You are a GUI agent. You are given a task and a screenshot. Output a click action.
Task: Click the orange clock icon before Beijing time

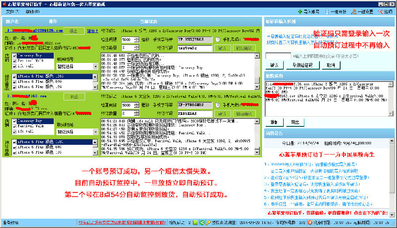(x=310, y=223)
